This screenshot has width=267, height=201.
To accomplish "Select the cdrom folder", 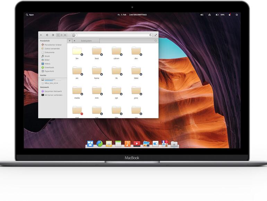I will [117, 53].
